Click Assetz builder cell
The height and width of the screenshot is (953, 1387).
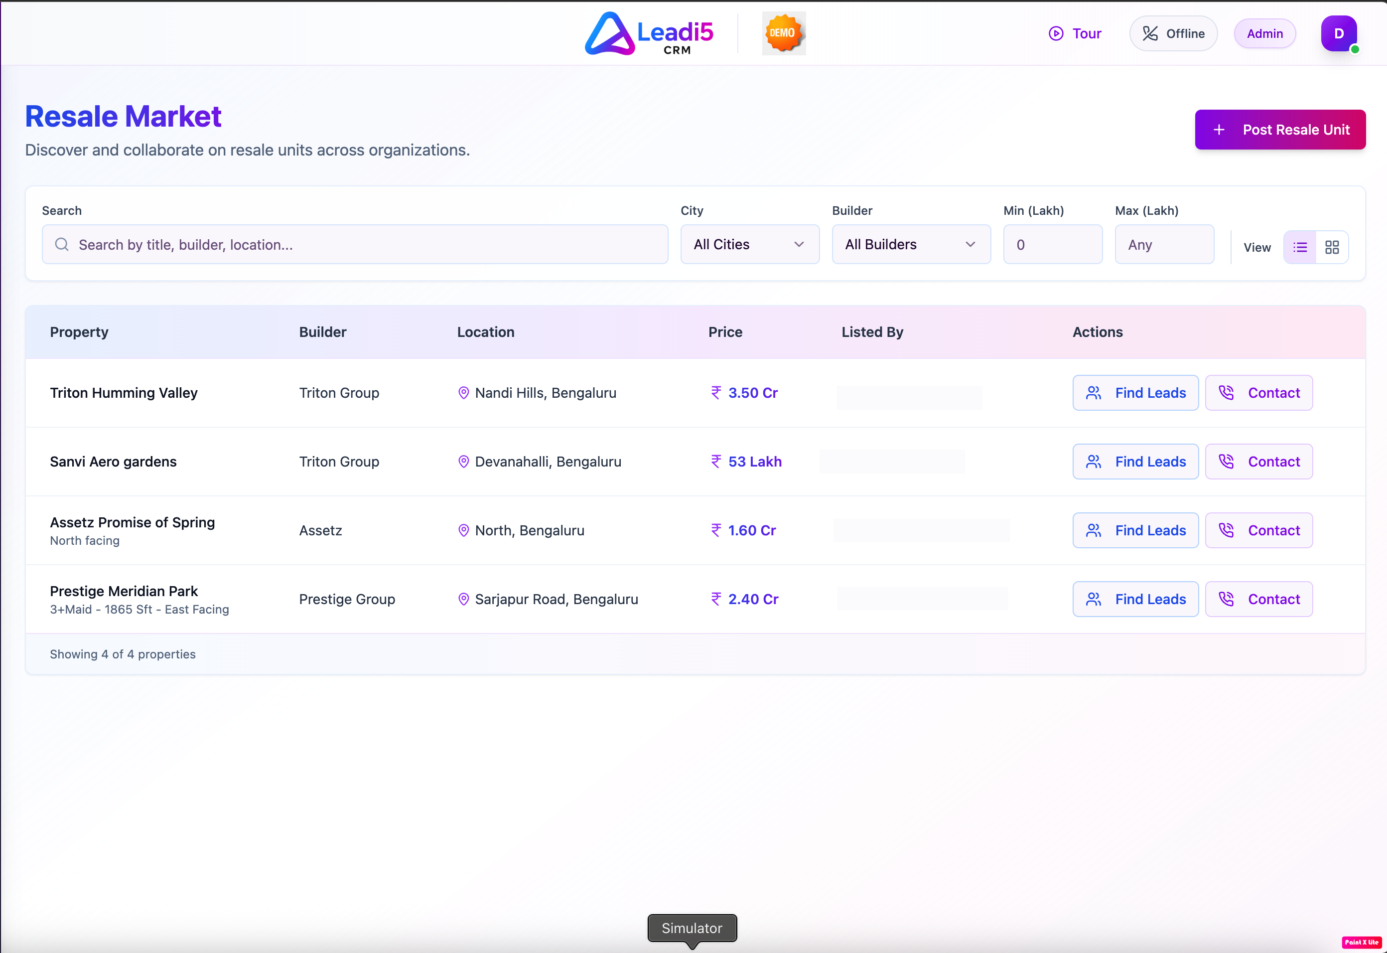320,530
